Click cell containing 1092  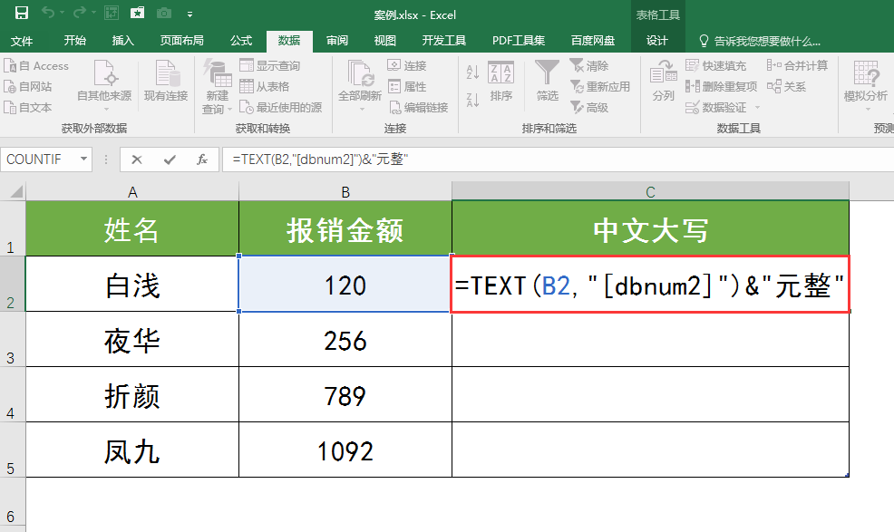pyautogui.click(x=345, y=450)
